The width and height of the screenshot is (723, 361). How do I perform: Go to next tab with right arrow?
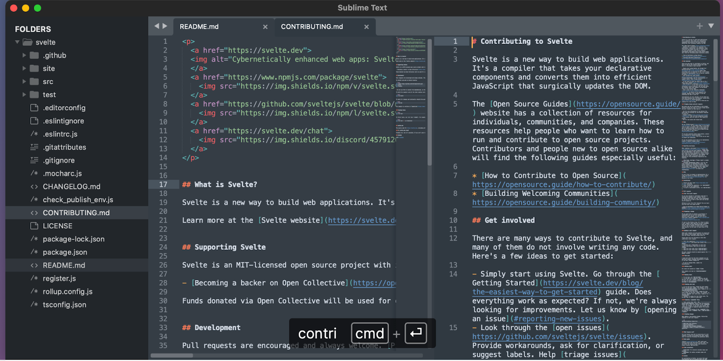pos(165,26)
